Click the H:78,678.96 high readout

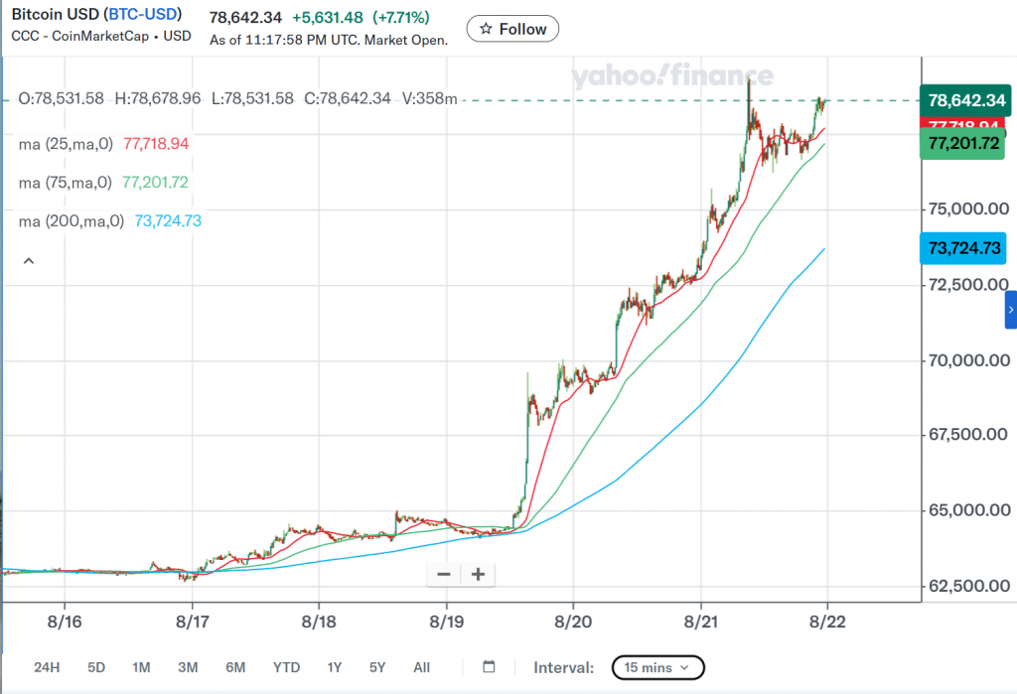point(158,98)
